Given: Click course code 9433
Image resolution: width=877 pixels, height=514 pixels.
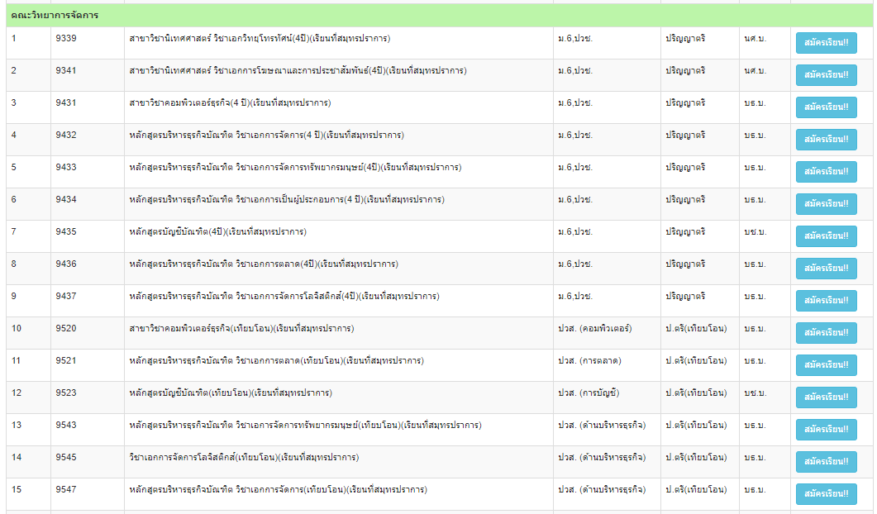Looking at the screenshot, I should [x=66, y=168].
